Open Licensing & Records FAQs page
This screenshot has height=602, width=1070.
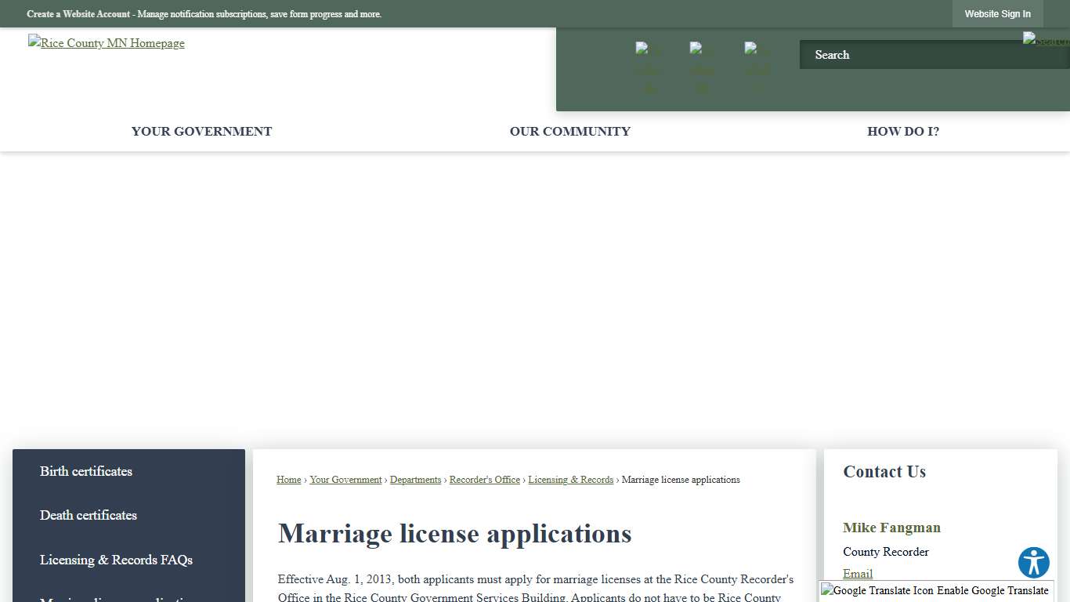[x=115, y=560]
